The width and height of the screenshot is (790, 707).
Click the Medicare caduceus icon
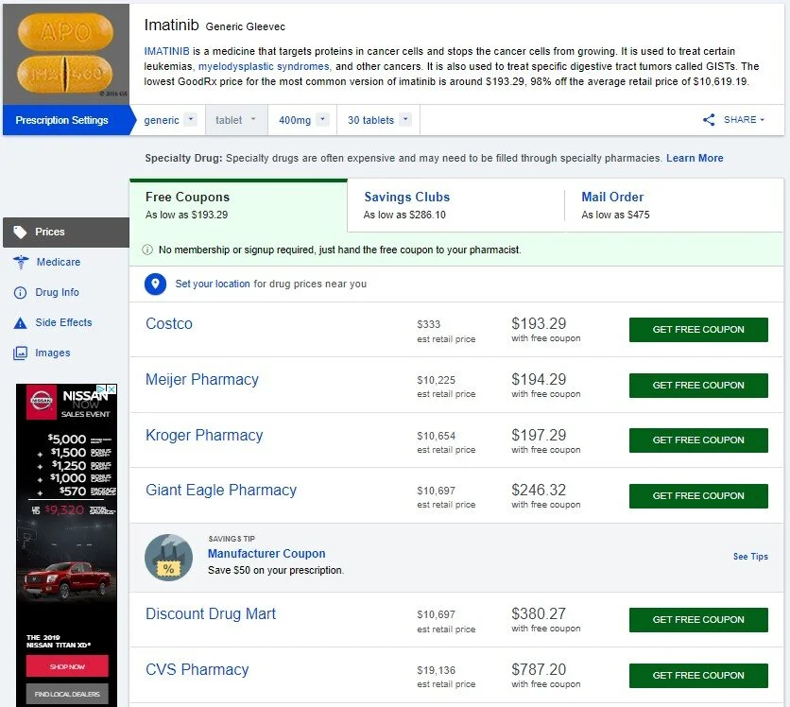21,262
